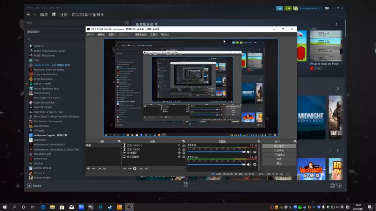Open source properties gear in Sources panel
This screenshot has width=376, height=211.
click(x=135, y=169)
